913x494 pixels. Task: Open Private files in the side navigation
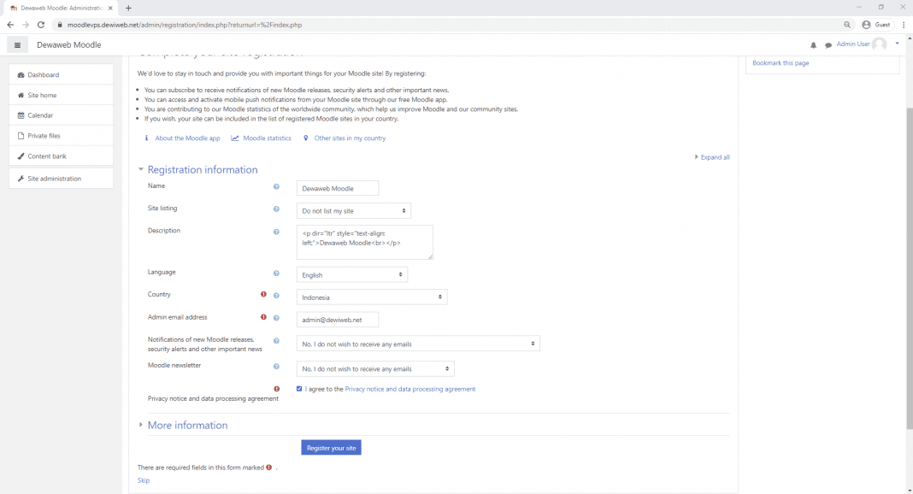coord(62,136)
